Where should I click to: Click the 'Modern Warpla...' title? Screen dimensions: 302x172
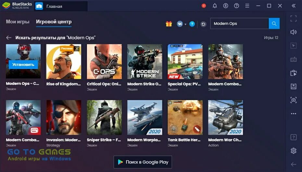point(144,140)
